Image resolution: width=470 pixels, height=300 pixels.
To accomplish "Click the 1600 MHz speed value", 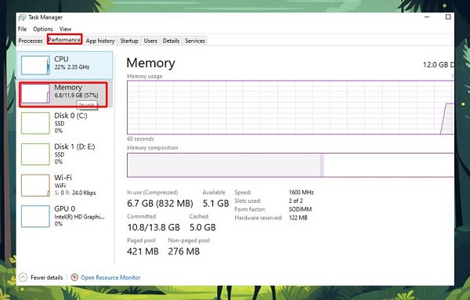I will pyautogui.click(x=302, y=192).
